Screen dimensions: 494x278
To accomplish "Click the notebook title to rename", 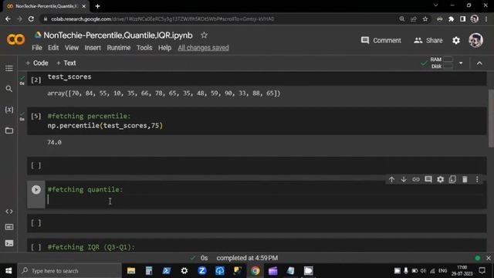I will [118, 36].
